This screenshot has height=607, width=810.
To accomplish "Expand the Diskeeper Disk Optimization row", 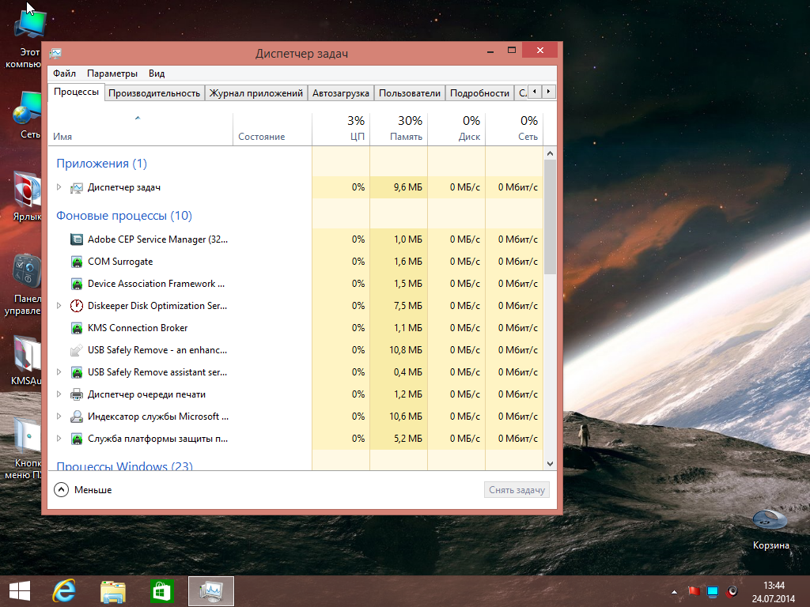I will click(x=59, y=306).
